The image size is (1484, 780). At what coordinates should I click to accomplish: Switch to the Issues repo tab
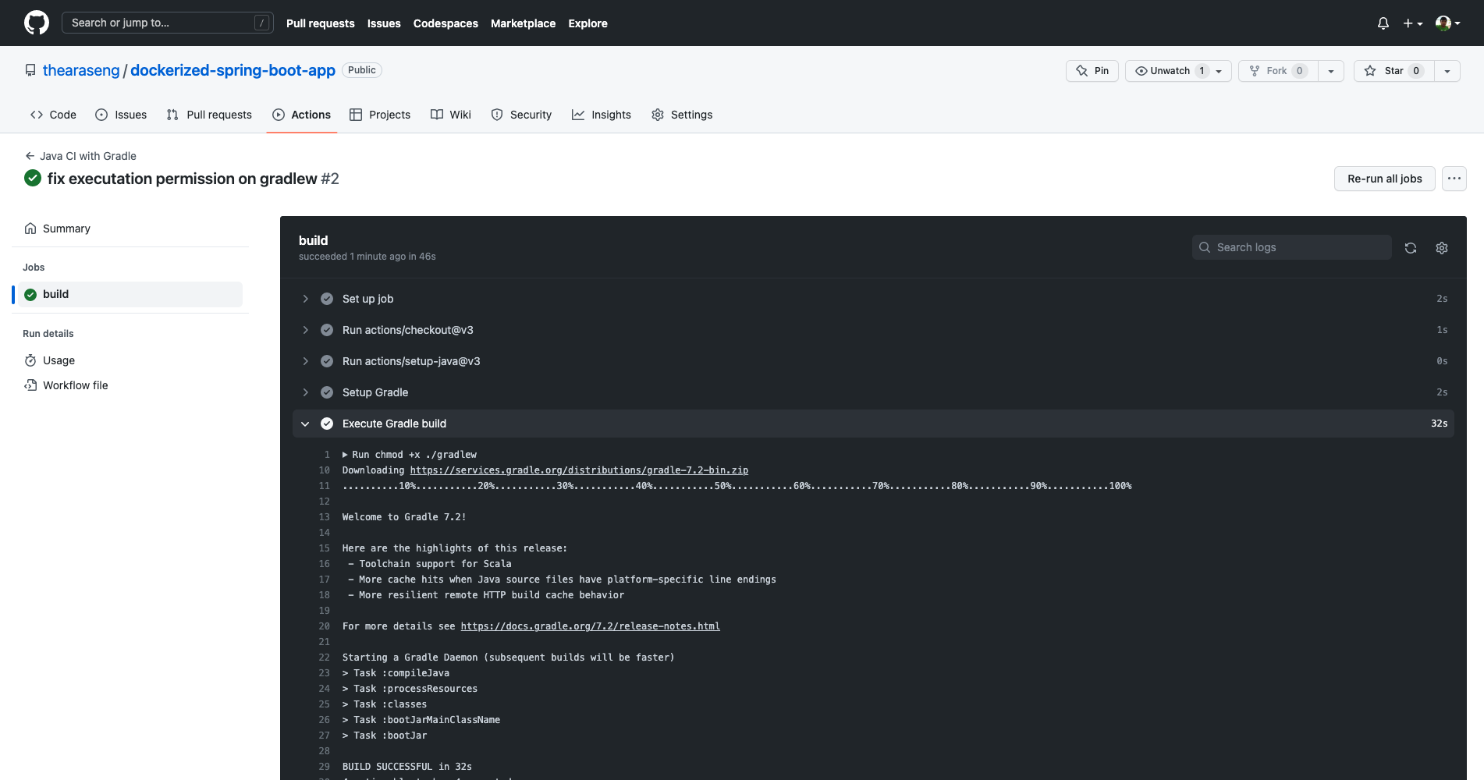pos(121,115)
